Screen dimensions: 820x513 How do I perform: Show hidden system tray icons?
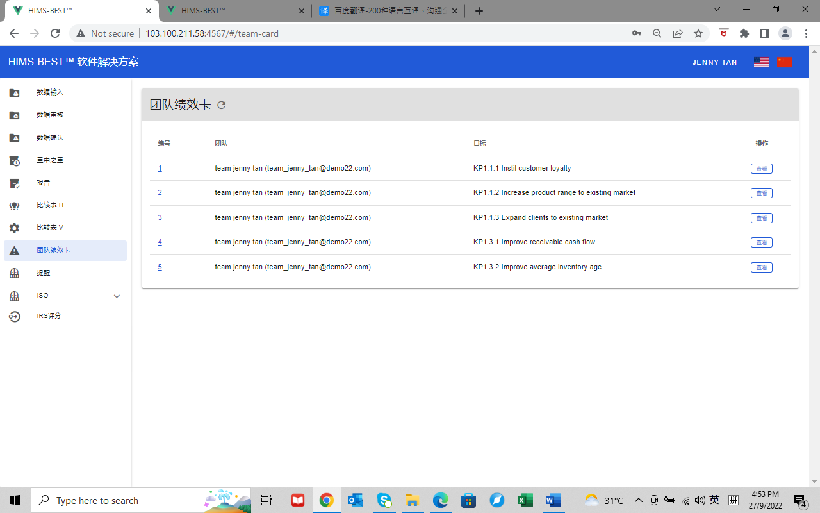(638, 500)
